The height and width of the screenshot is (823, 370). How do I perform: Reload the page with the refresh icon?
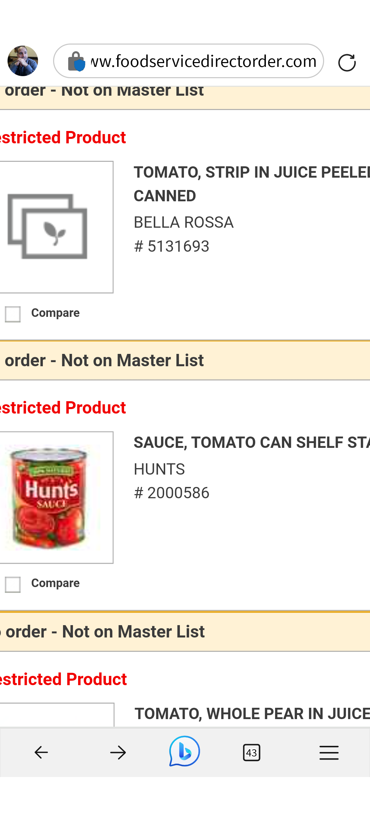(x=347, y=63)
